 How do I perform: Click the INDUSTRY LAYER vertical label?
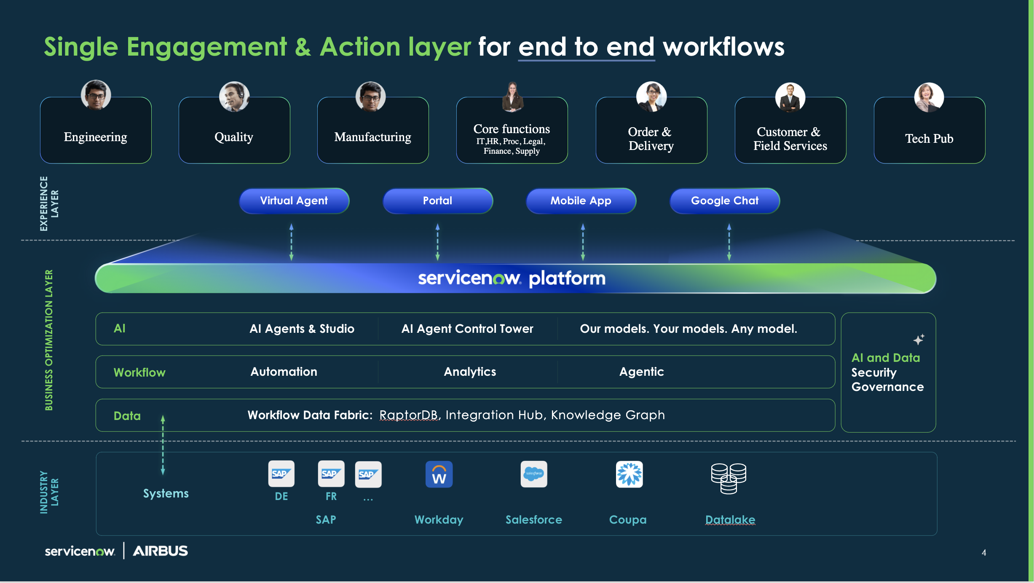[49, 492]
